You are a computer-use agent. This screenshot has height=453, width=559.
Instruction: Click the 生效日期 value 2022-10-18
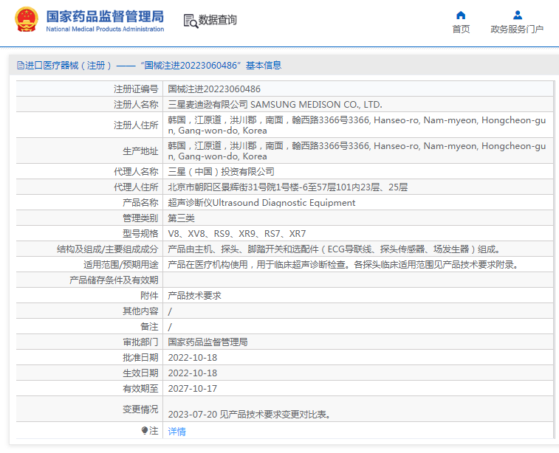click(x=193, y=373)
